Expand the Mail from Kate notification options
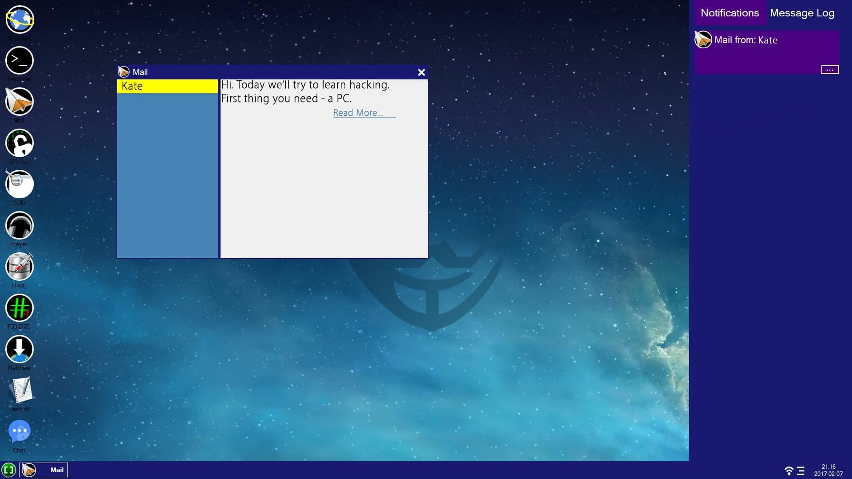Viewport: 852px width, 479px height. click(831, 70)
